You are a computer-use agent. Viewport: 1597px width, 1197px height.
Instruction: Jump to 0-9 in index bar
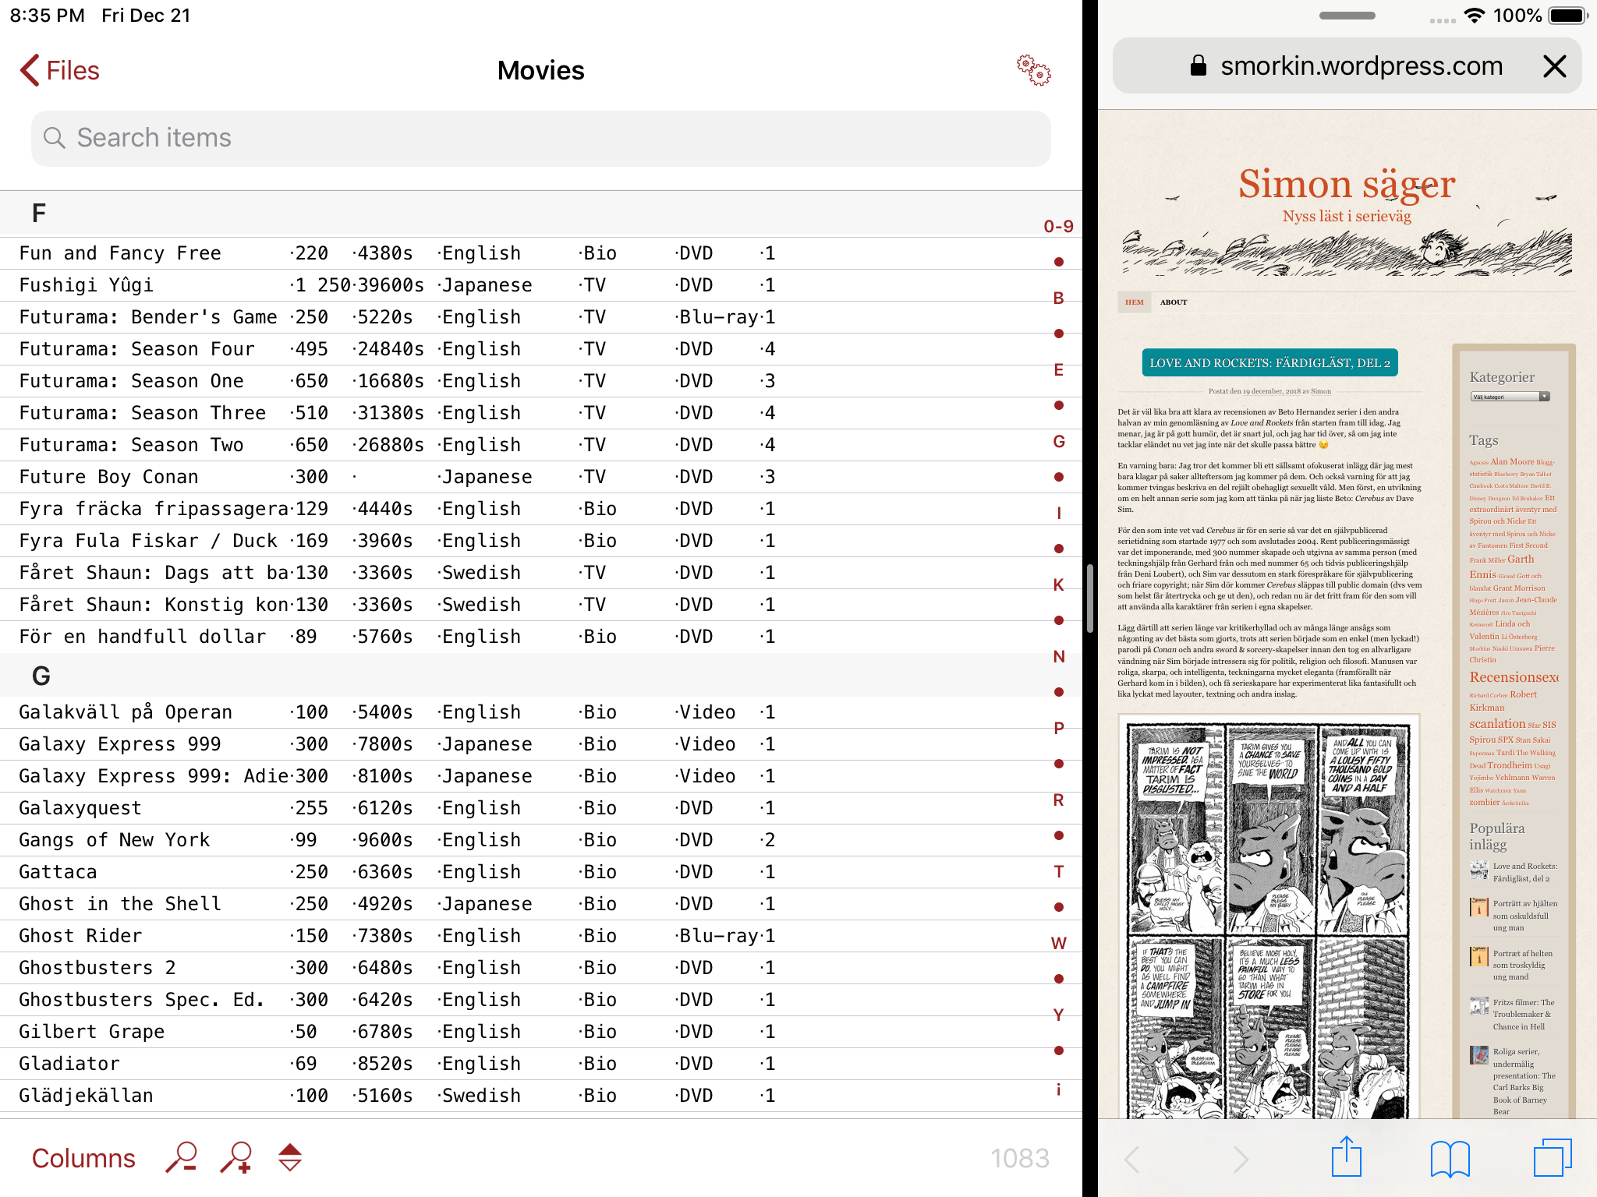(1058, 227)
